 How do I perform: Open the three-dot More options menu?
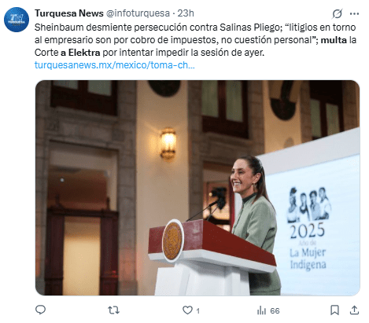point(354,13)
